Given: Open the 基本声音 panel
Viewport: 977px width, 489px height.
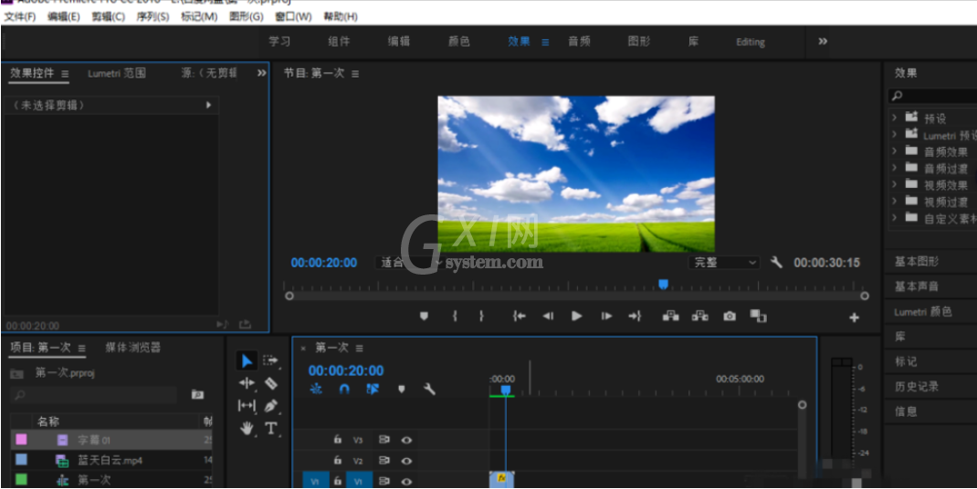Looking at the screenshot, I should click(917, 286).
